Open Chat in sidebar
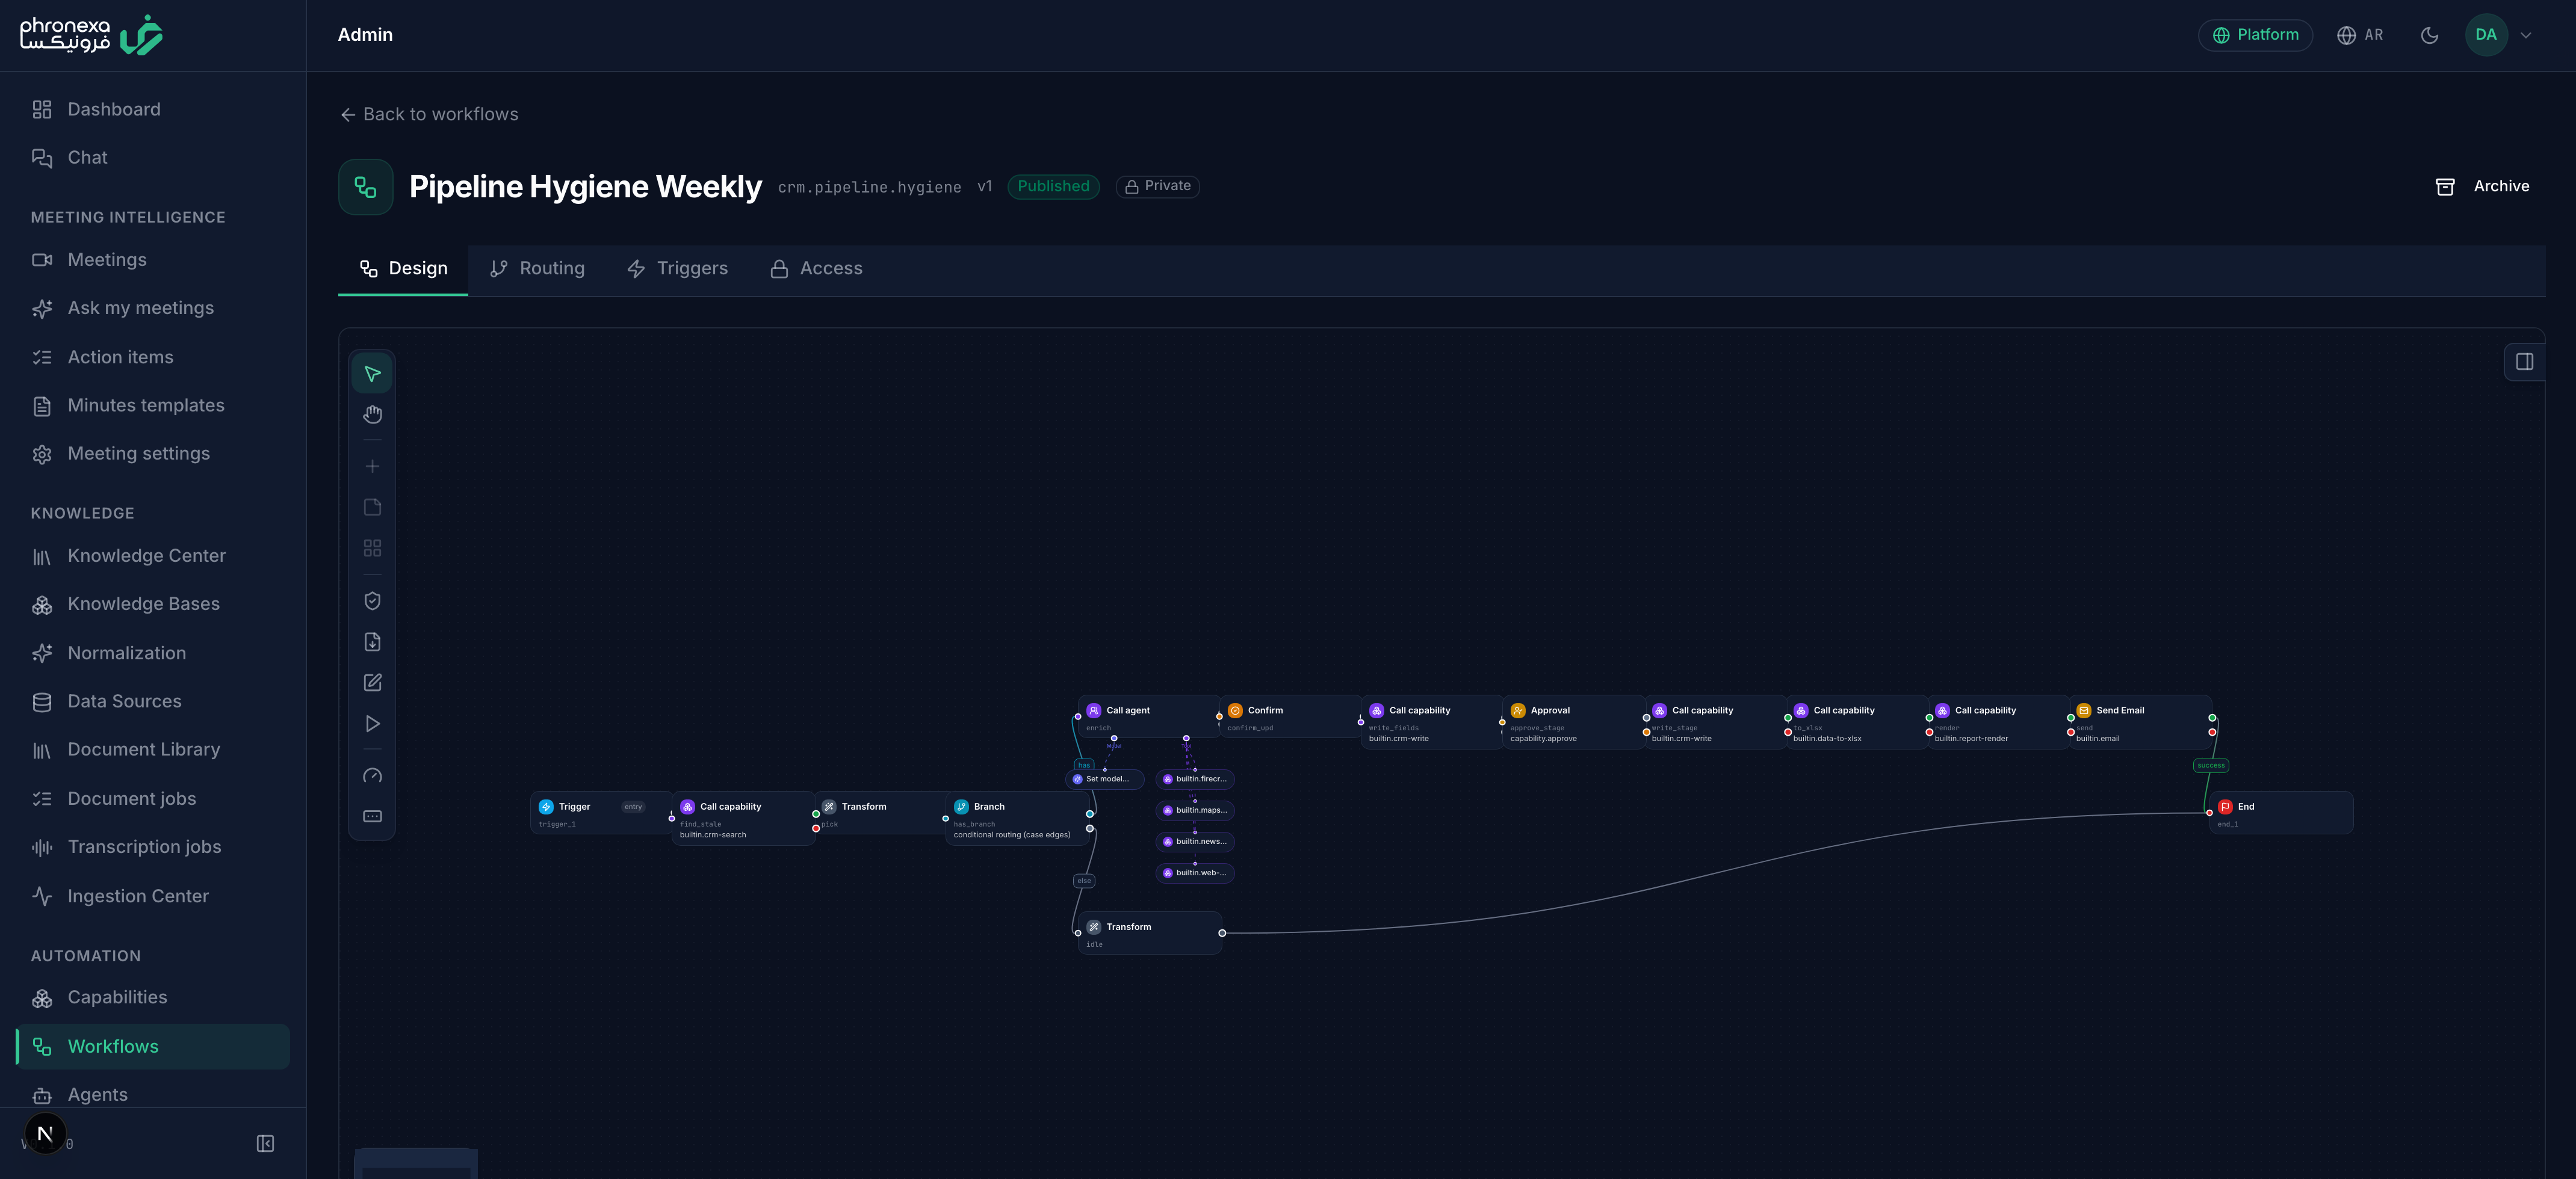Screen dimensions: 2576x1179 (x=153, y=158)
